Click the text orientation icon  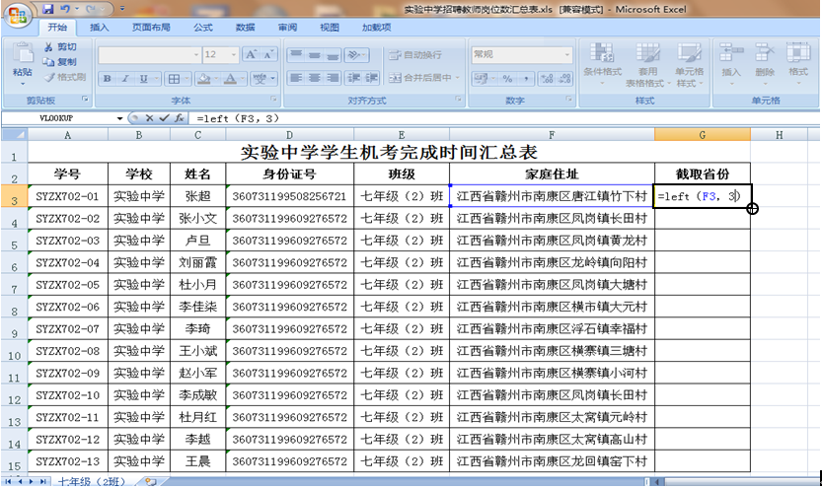354,54
